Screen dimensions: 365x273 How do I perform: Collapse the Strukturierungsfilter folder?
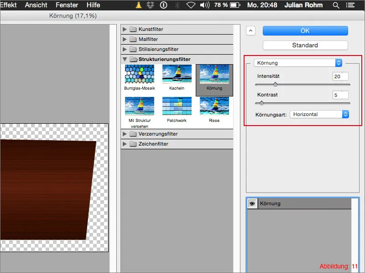tap(125, 59)
